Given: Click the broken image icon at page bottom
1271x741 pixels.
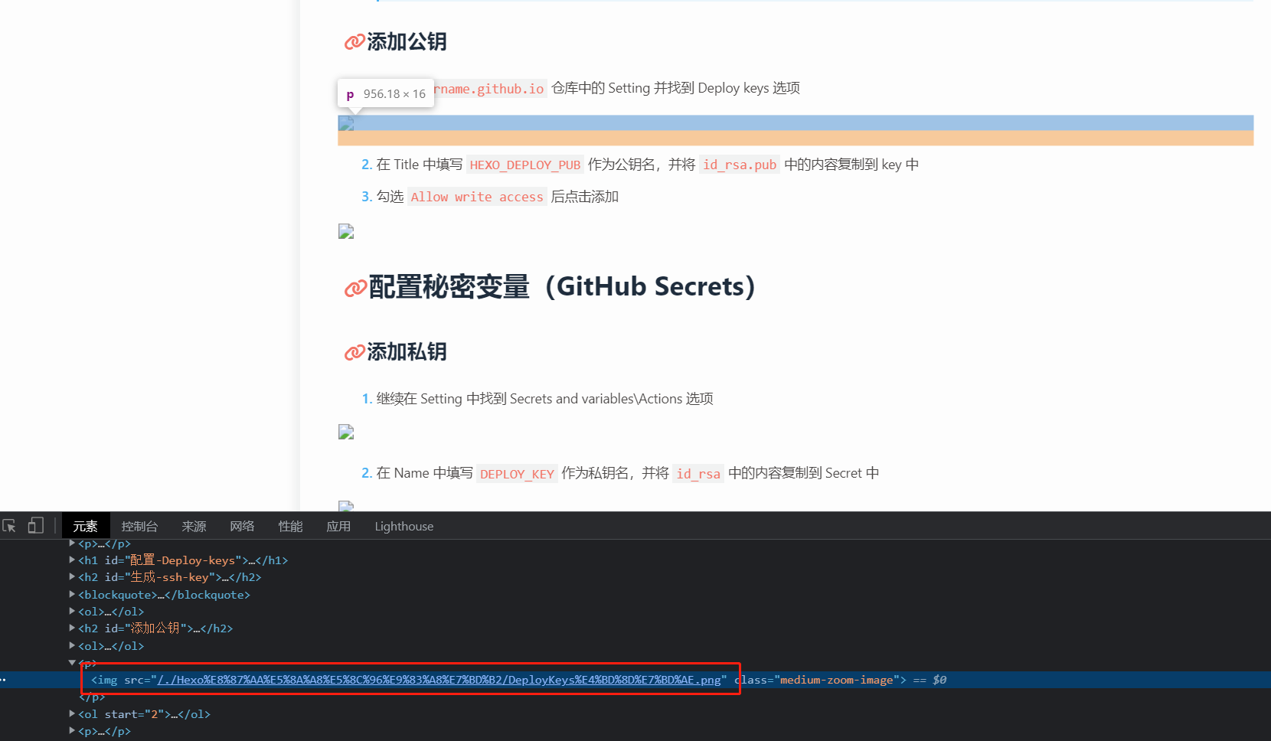Looking at the screenshot, I should [345, 505].
